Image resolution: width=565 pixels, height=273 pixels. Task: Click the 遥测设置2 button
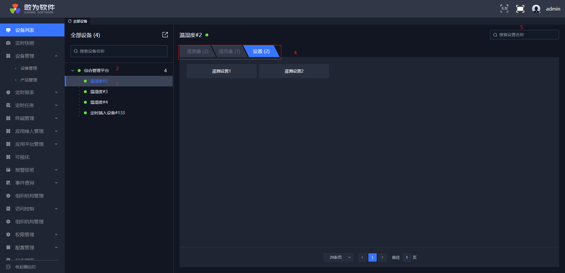(x=294, y=71)
